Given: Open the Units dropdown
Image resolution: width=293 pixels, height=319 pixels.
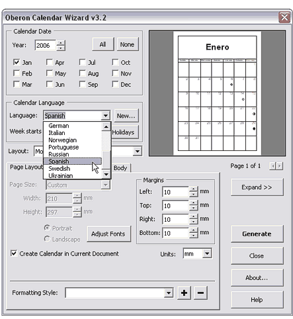Looking at the screenshot, I should 207,253.
